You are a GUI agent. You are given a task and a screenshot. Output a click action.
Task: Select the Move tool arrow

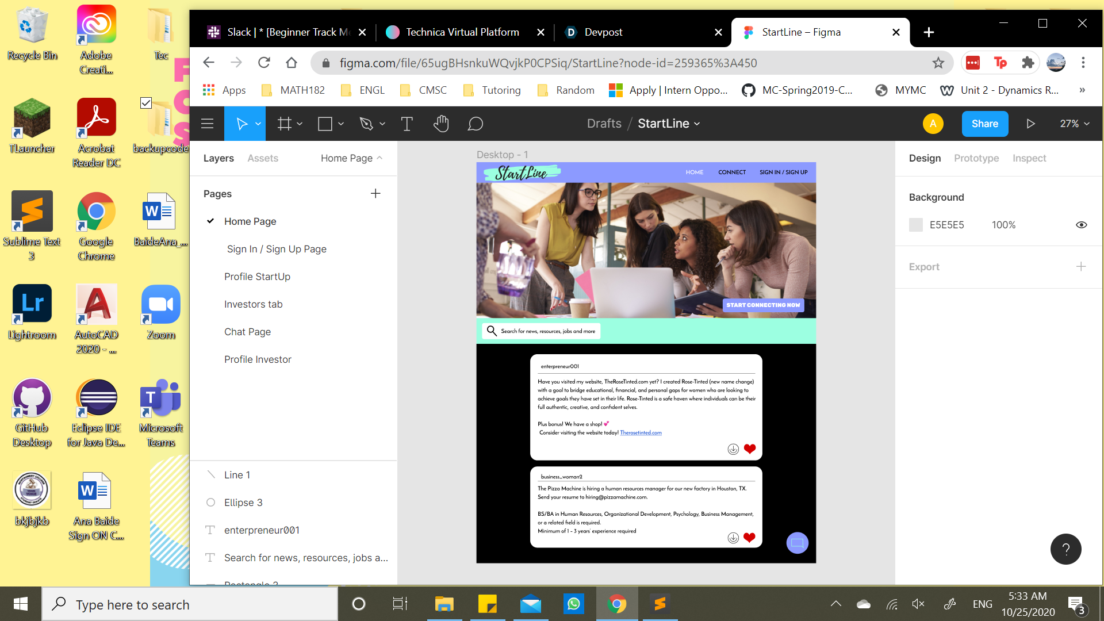pyautogui.click(x=241, y=124)
